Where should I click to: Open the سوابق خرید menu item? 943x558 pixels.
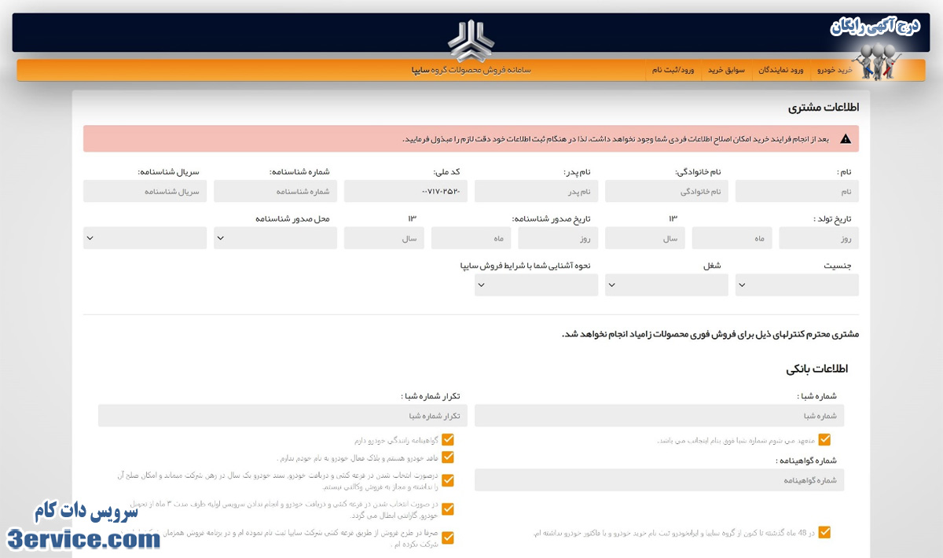tap(726, 70)
